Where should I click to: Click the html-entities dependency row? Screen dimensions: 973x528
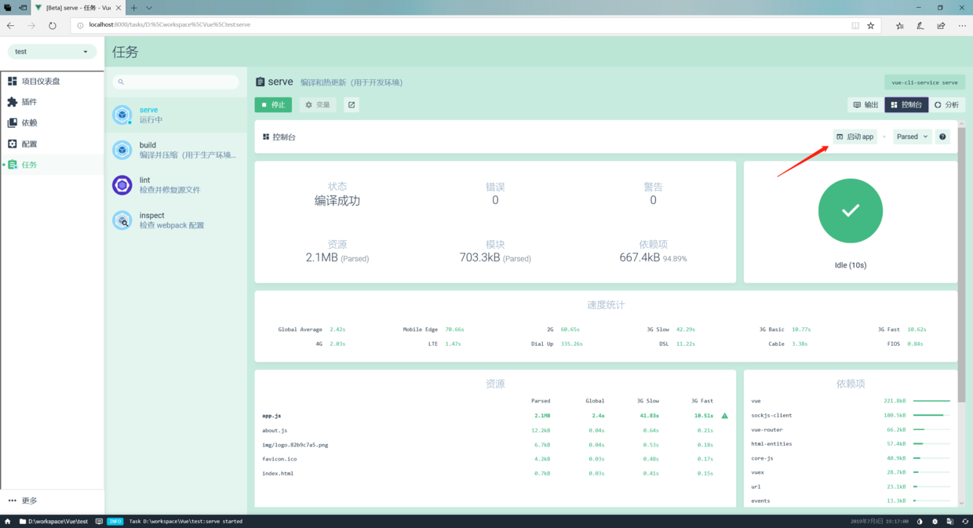pyautogui.click(x=851, y=444)
